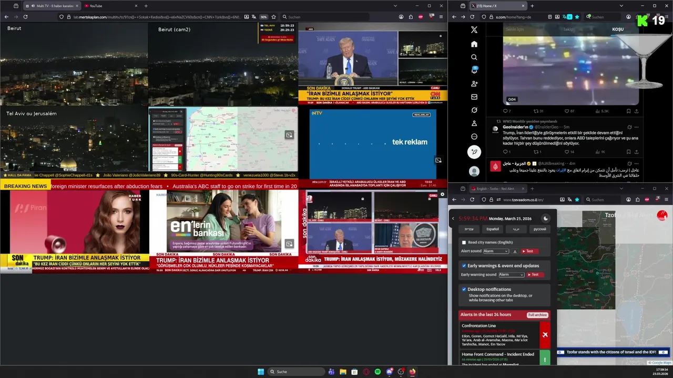Share the video post with 5.3K views

point(636,111)
